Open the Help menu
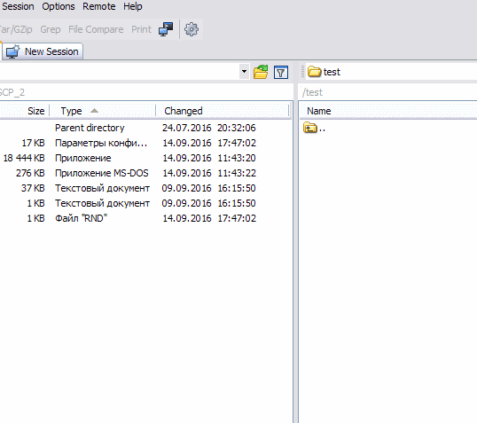 [x=133, y=6]
